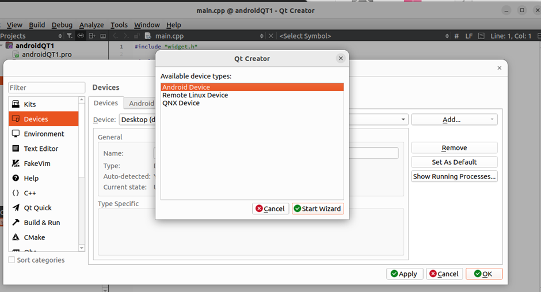
Task: Open the Tools menu
Action: (119, 25)
